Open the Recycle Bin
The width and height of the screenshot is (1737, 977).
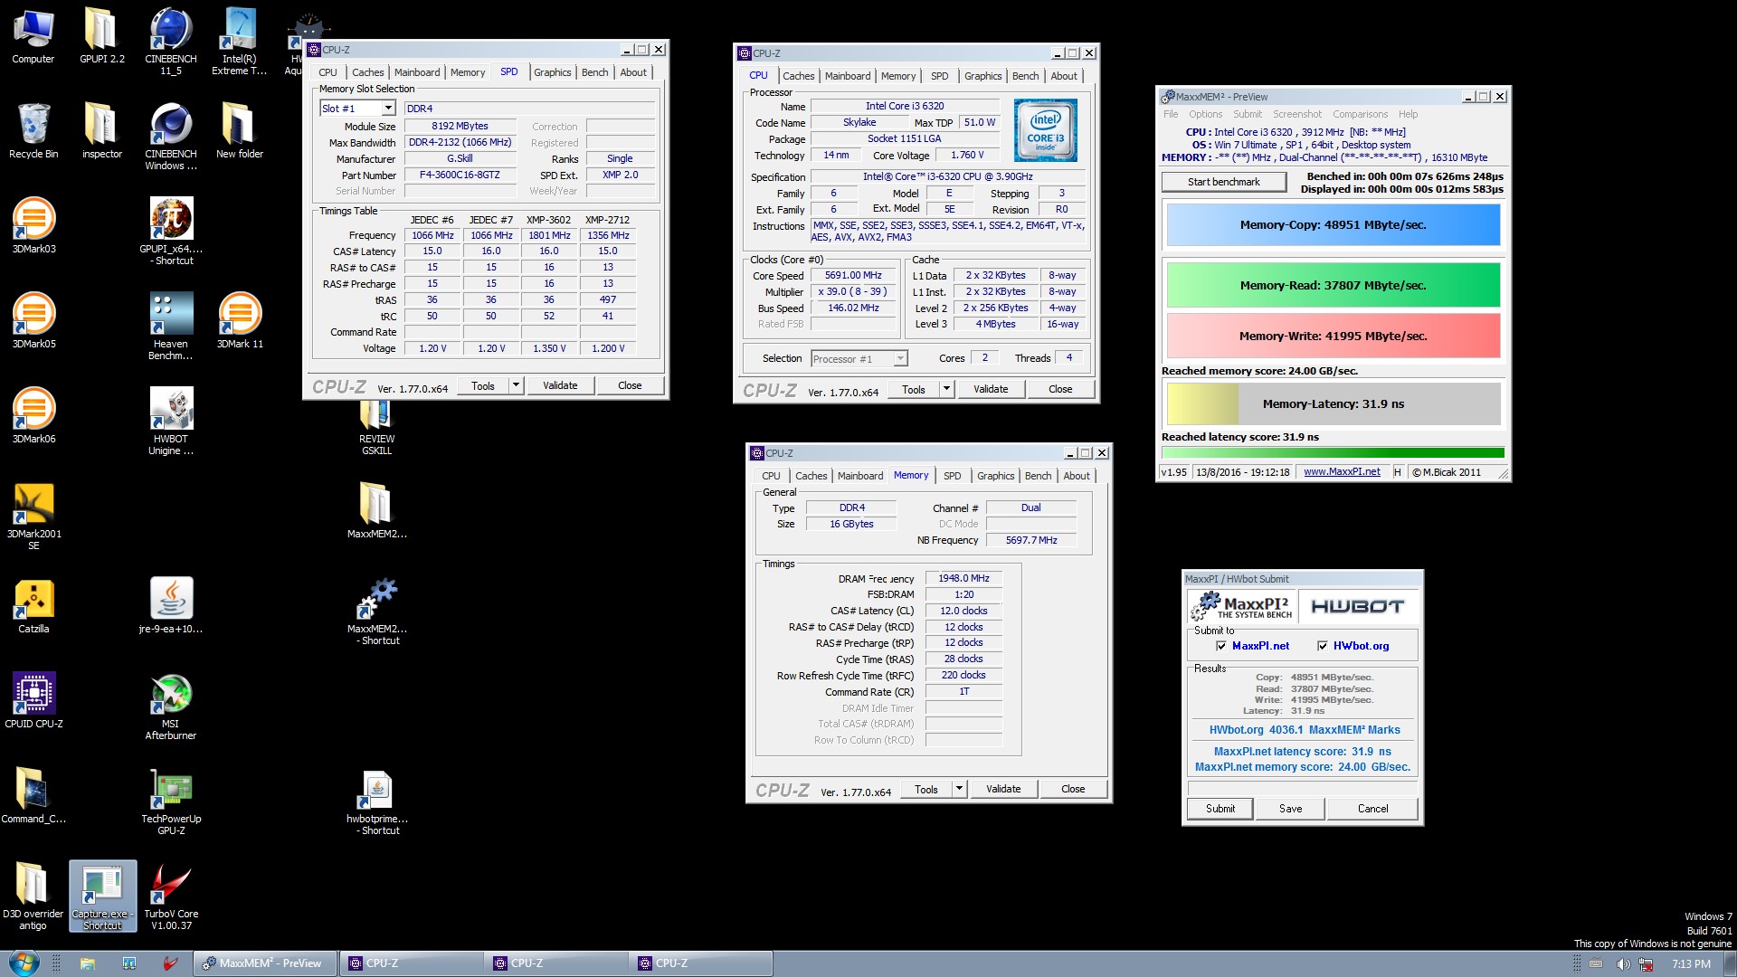coord(33,131)
